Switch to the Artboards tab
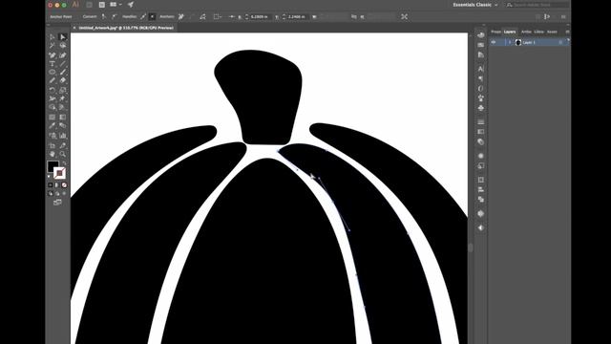 coord(526,32)
